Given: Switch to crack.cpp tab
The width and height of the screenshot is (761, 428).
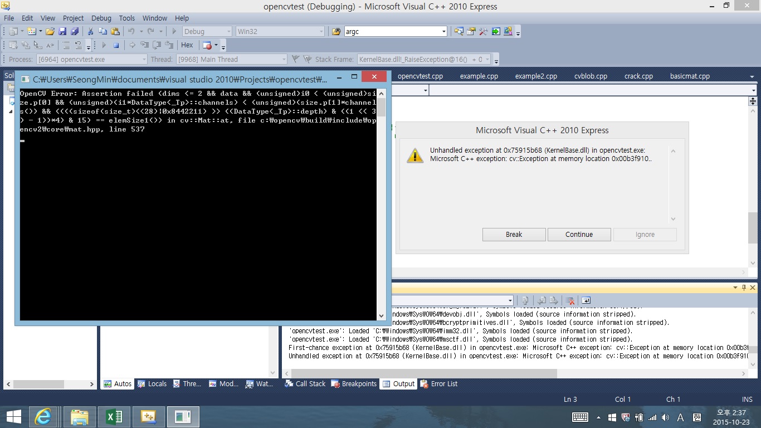Looking at the screenshot, I should click(x=638, y=76).
